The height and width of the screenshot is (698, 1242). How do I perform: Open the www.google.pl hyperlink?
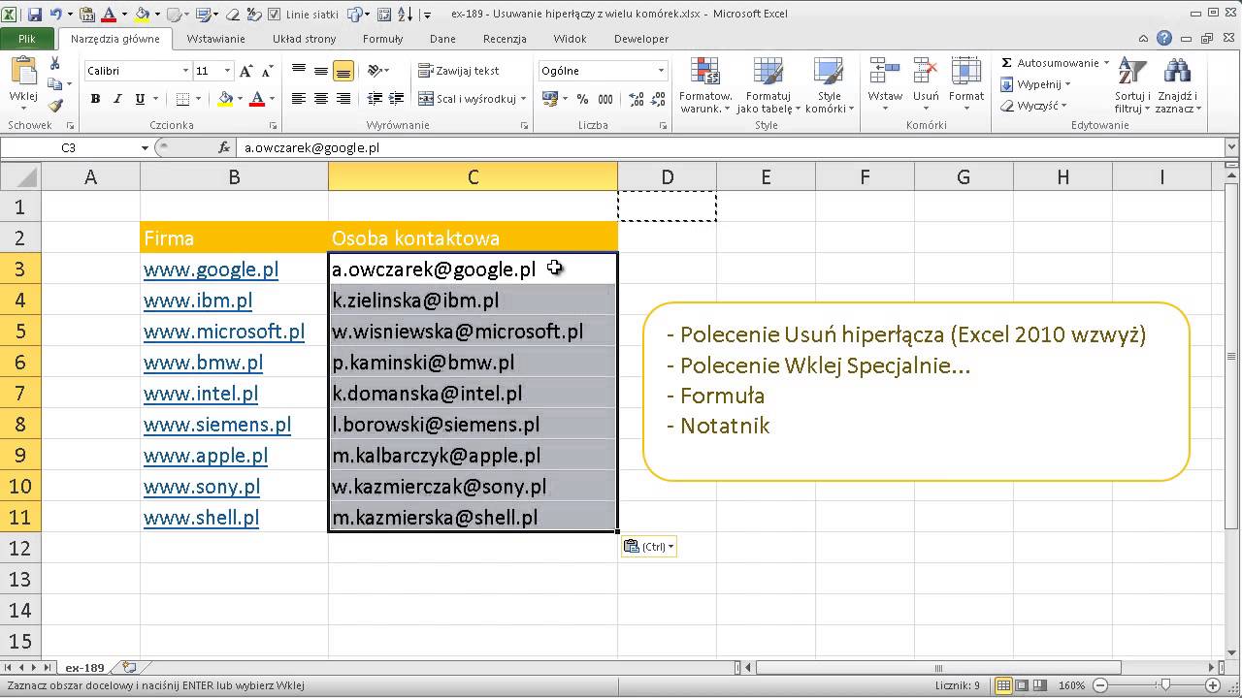pyautogui.click(x=212, y=270)
